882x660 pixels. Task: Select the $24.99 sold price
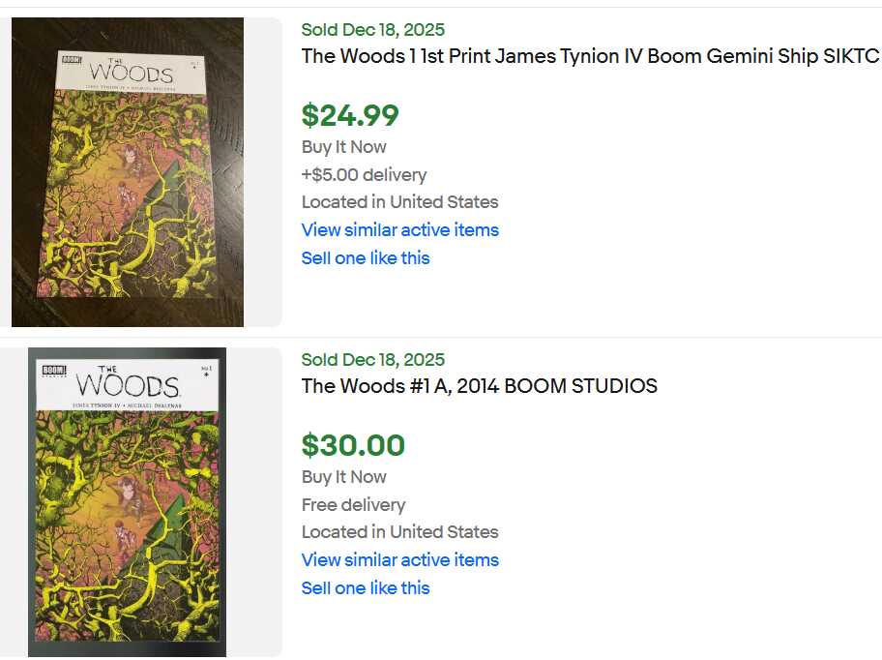point(350,115)
